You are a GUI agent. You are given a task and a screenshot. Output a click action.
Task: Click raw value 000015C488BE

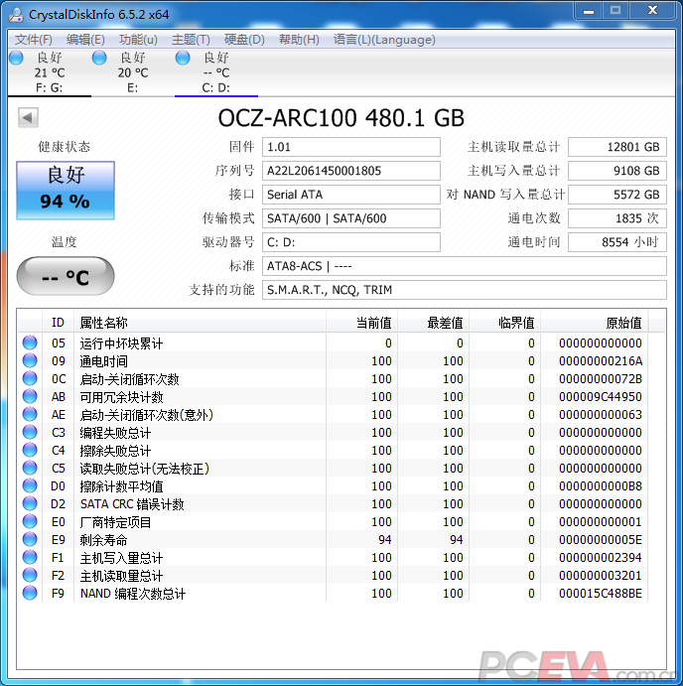pyautogui.click(x=601, y=594)
